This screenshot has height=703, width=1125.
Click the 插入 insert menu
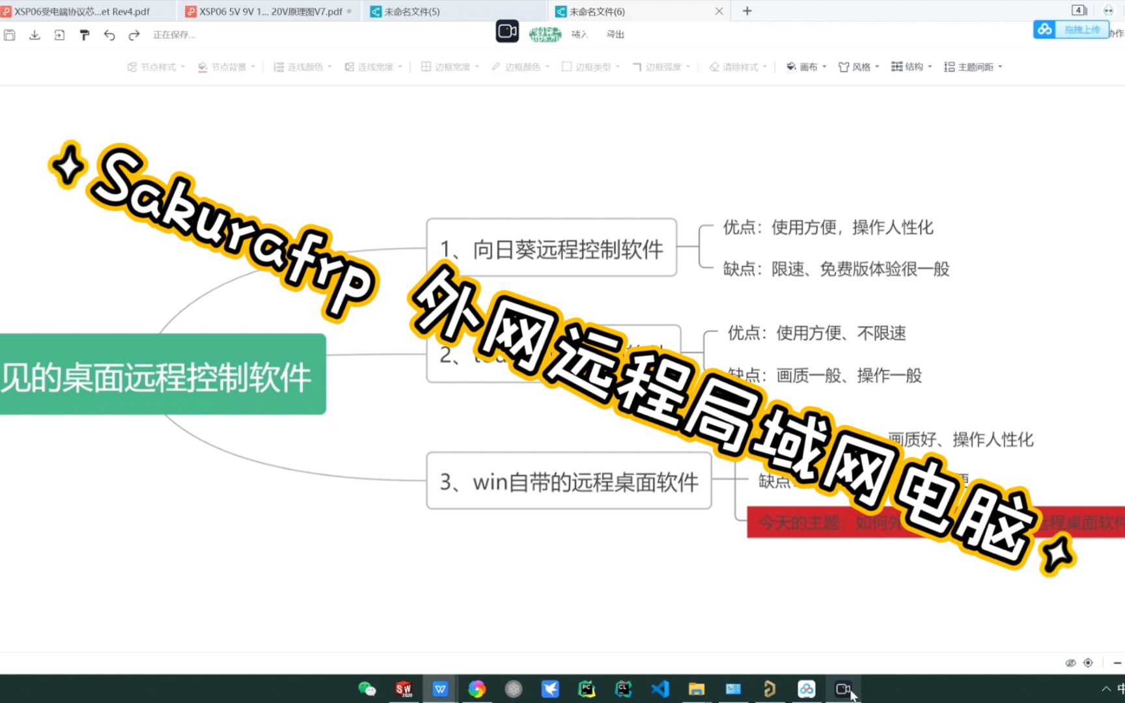coord(579,34)
